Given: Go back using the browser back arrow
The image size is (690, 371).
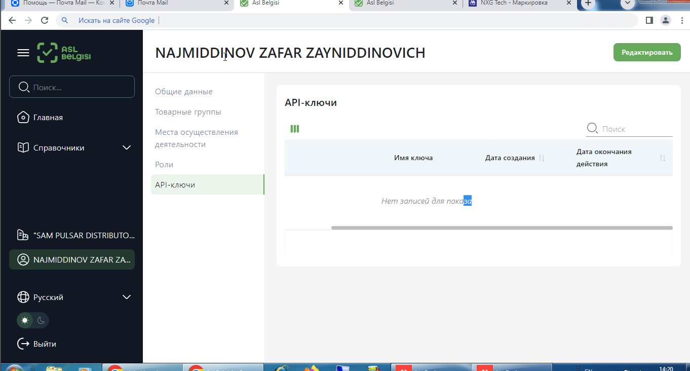Looking at the screenshot, I should 12,20.
